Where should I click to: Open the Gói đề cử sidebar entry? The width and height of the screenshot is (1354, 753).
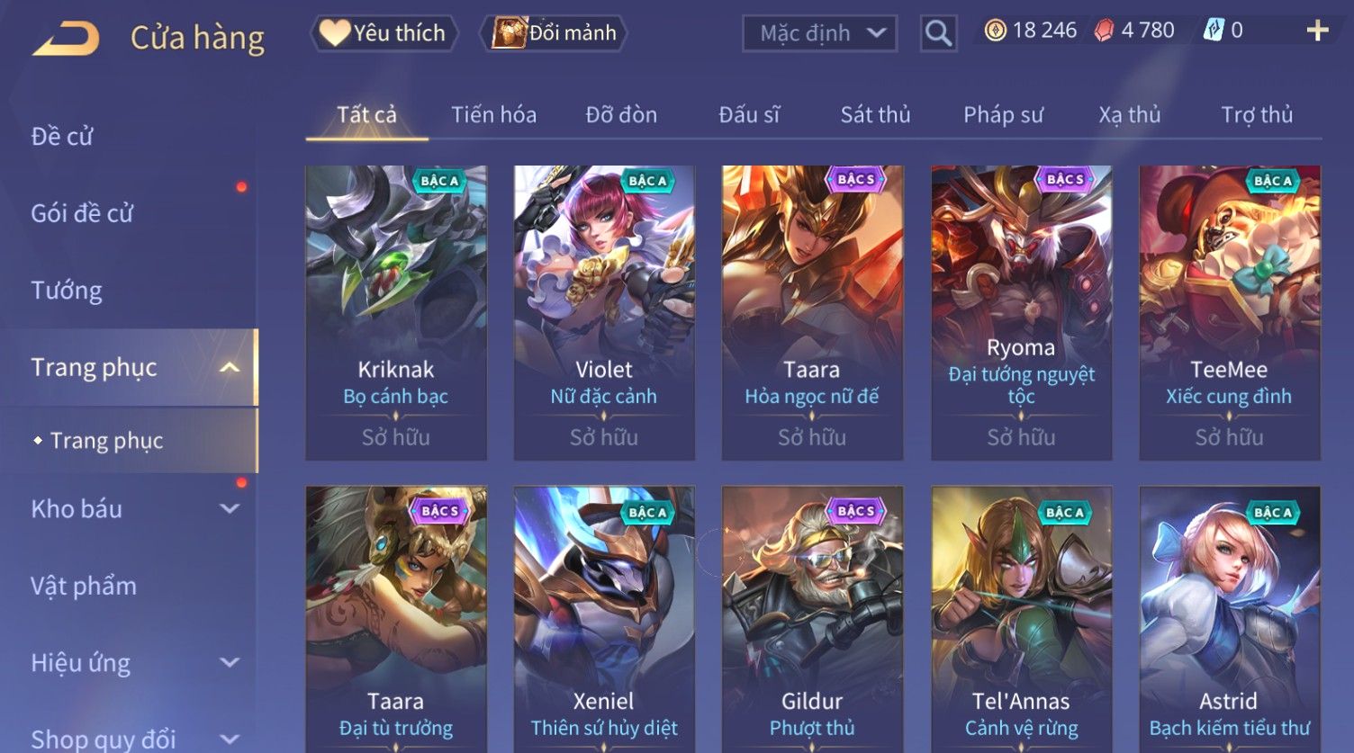pyautogui.click(x=82, y=213)
